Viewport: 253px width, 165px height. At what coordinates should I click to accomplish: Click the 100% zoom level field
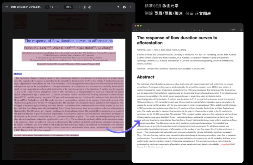pos(69,7)
